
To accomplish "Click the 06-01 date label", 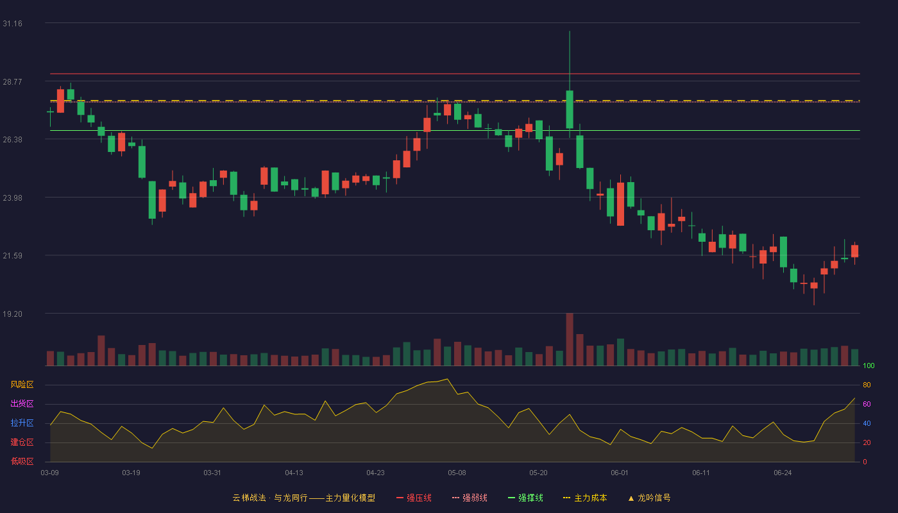I will [x=620, y=473].
